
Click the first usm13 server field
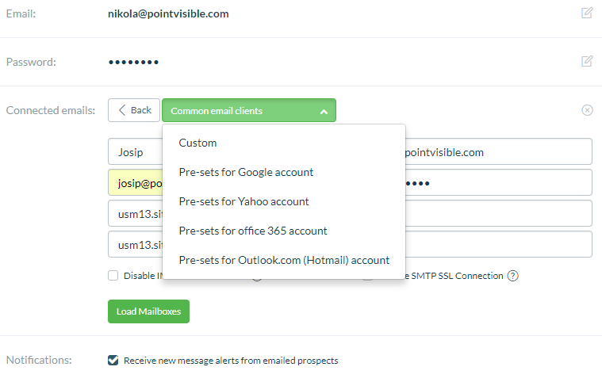pos(135,213)
